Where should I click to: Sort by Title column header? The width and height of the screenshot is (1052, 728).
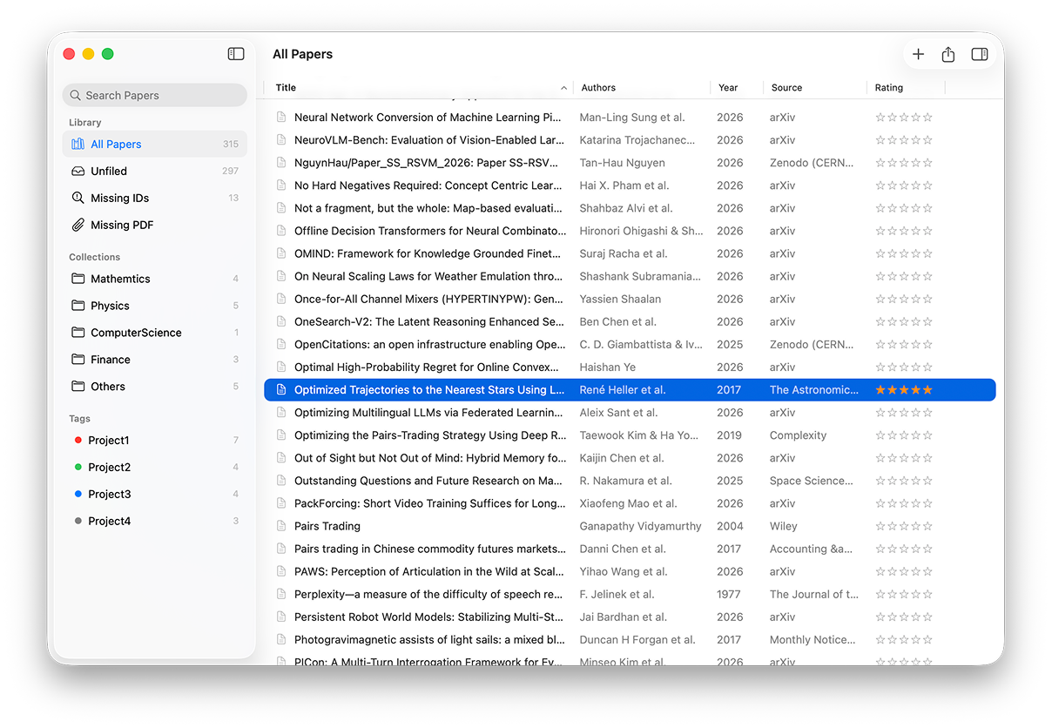pyautogui.click(x=286, y=88)
